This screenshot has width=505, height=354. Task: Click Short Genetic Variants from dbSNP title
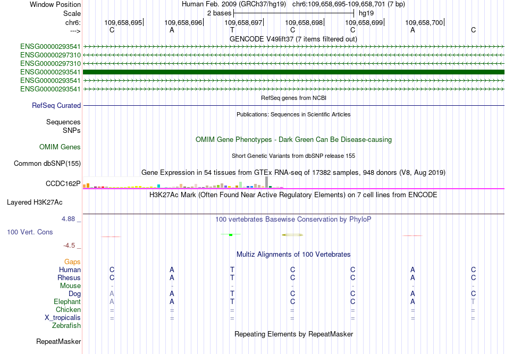coord(293,156)
